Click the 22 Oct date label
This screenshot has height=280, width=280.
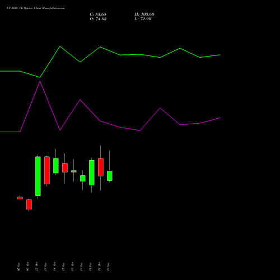click(x=99, y=267)
